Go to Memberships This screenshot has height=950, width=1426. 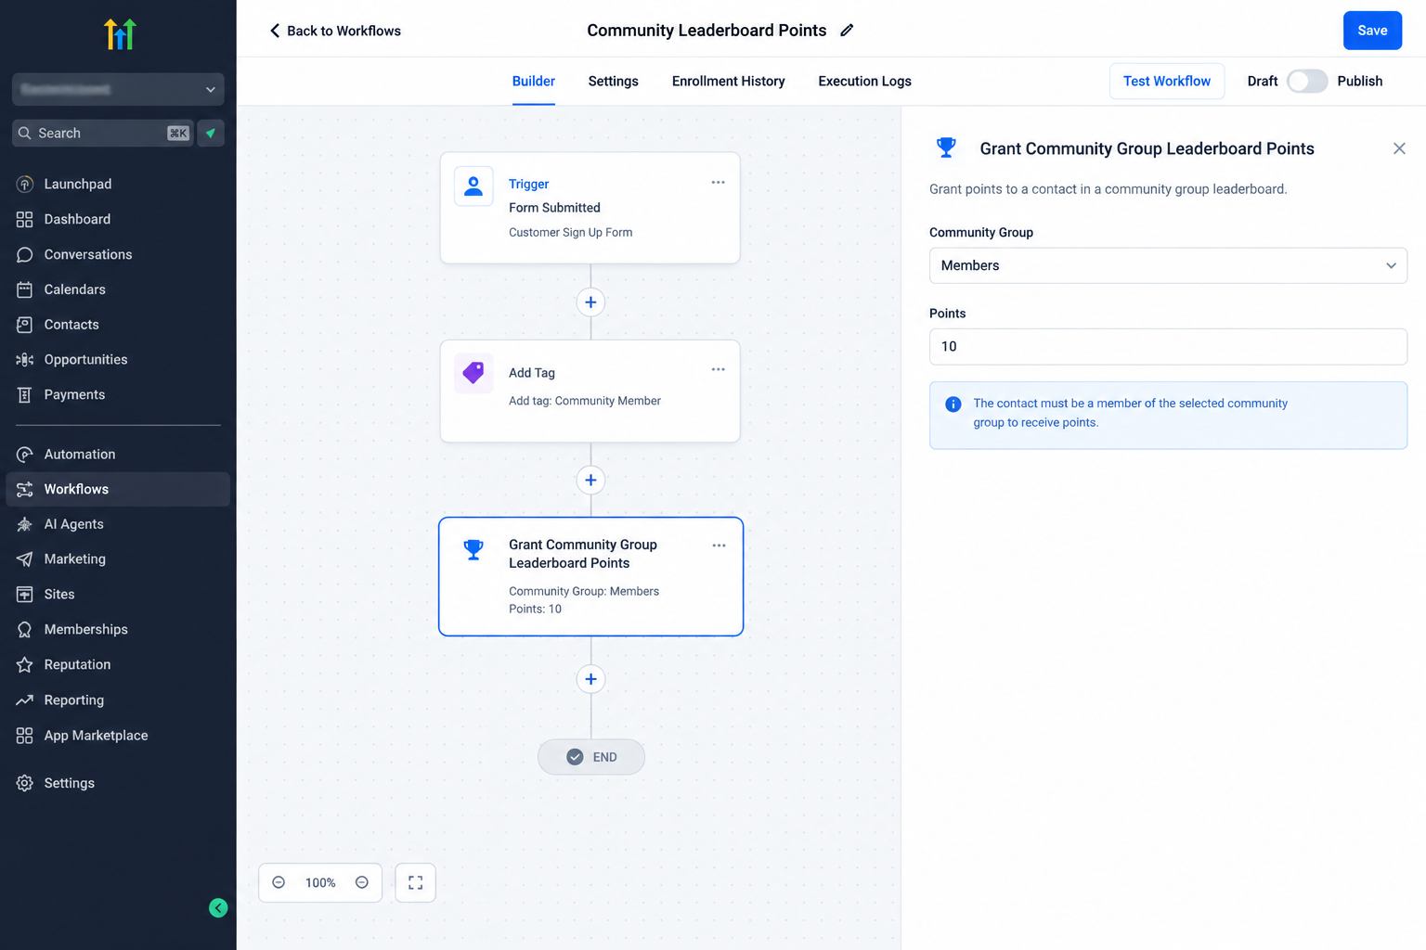118,629
